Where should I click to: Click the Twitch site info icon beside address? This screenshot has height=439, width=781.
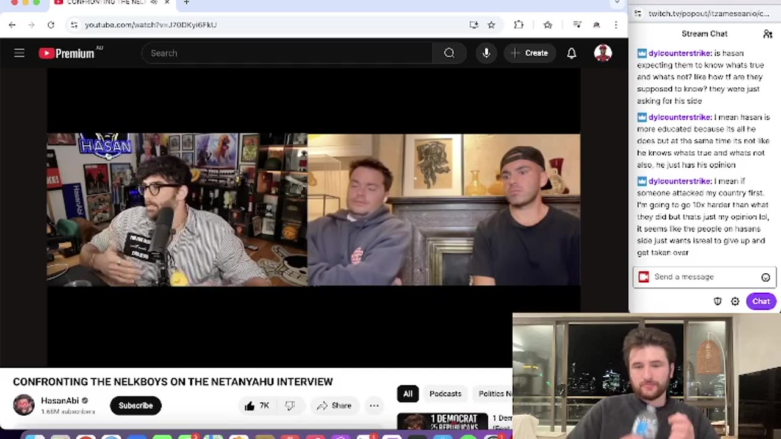click(638, 13)
